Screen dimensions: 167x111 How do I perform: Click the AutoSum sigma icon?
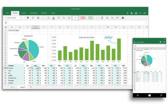[102, 18]
